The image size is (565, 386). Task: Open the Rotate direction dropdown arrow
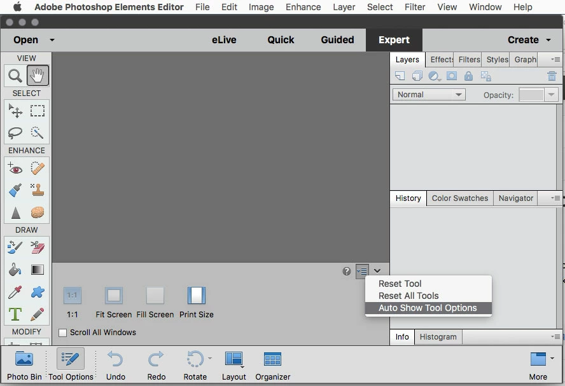210,358
